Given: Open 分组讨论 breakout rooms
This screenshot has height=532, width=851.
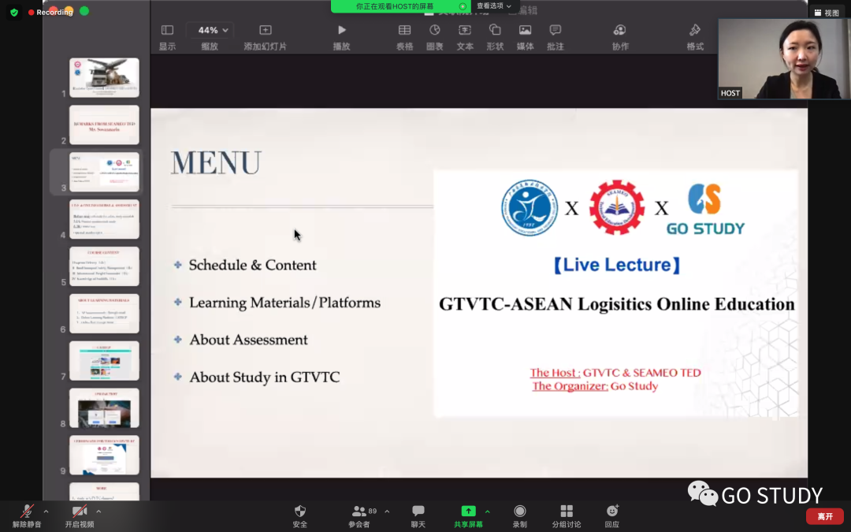Looking at the screenshot, I should coord(566,515).
